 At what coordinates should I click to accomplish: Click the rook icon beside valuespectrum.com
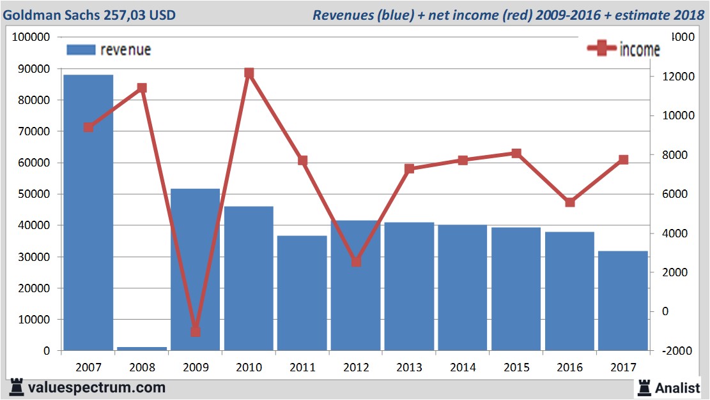tap(17, 387)
